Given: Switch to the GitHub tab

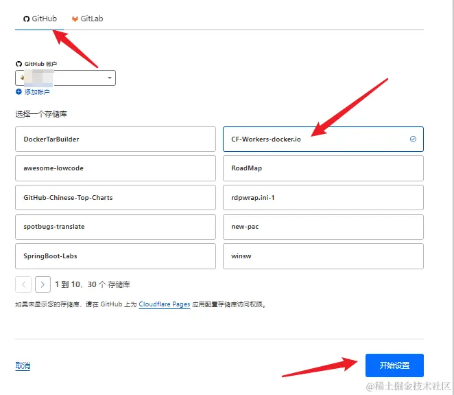Looking at the screenshot, I should click(40, 19).
